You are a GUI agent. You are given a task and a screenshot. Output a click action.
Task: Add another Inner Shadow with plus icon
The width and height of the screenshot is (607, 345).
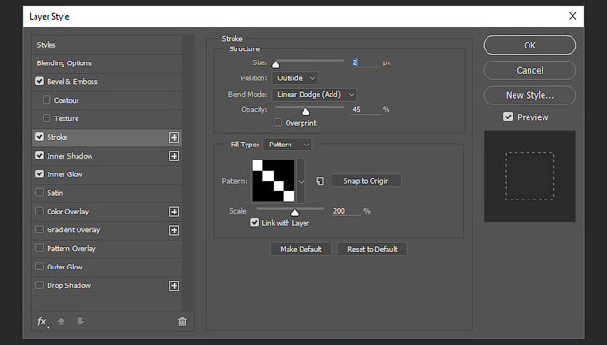(x=174, y=156)
